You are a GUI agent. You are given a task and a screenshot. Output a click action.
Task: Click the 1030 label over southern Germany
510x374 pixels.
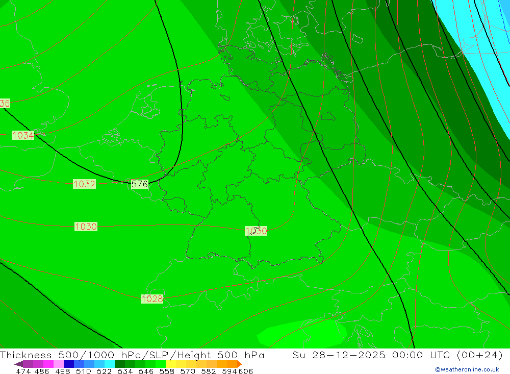pos(256,231)
